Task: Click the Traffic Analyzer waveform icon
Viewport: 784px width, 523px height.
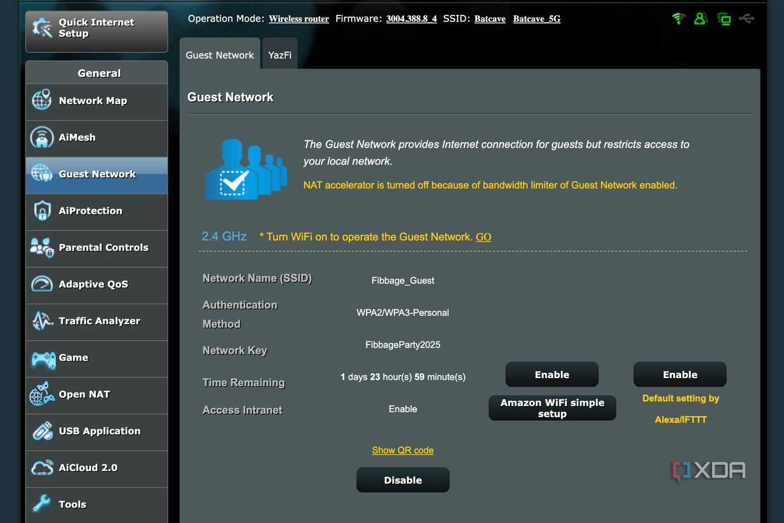Action: pyautogui.click(x=41, y=321)
